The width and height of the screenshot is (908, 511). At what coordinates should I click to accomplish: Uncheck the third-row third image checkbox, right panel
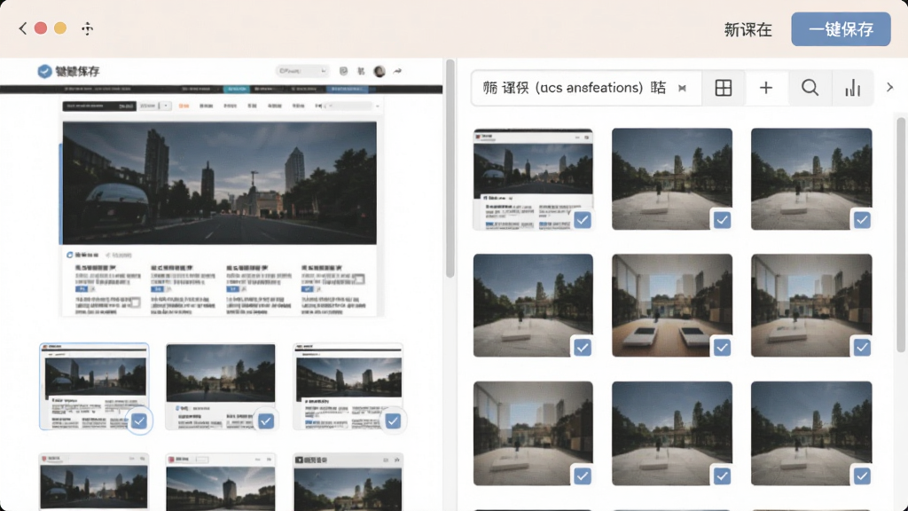862,476
